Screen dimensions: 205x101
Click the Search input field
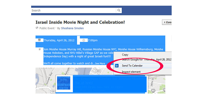(74, 11)
